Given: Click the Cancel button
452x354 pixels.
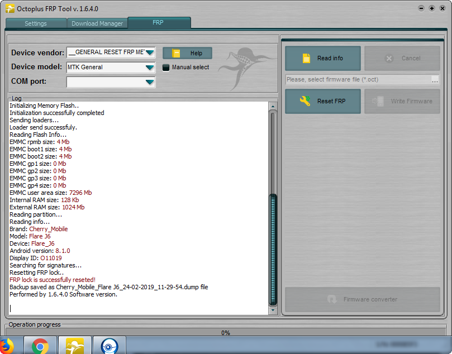Looking at the screenshot, I should (x=402, y=58).
